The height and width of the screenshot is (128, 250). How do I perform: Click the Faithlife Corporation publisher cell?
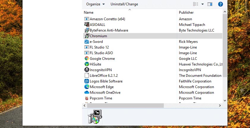[x=195, y=81]
